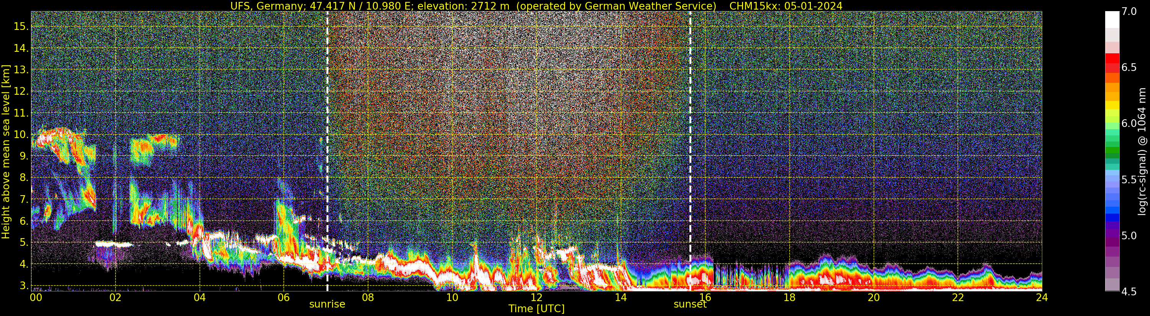Screen dimensions: 1150x316
Task: Click the "06" time axis tick label
Action: pos(284,297)
